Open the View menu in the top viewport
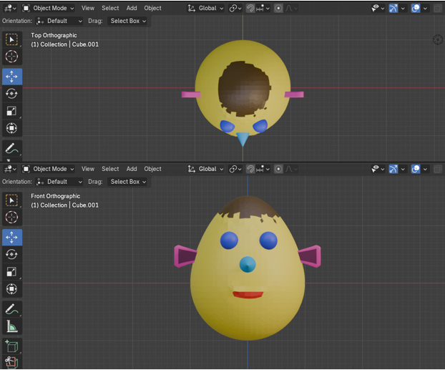The height and width of the screenshot is (370, 445). point(87,9)
